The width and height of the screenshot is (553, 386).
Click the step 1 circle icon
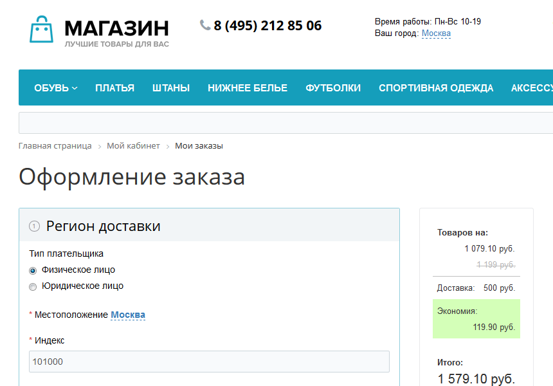click(x=34, y=225)
